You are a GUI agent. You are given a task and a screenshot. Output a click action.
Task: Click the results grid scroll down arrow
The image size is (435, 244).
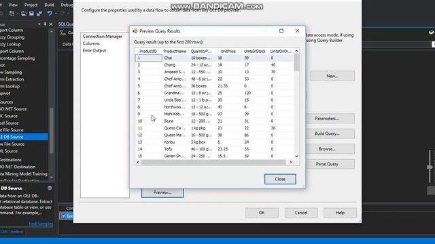[296, 157]
